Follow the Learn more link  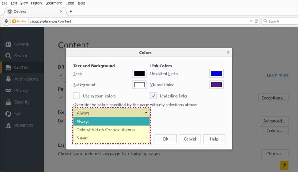click(278, 75)
